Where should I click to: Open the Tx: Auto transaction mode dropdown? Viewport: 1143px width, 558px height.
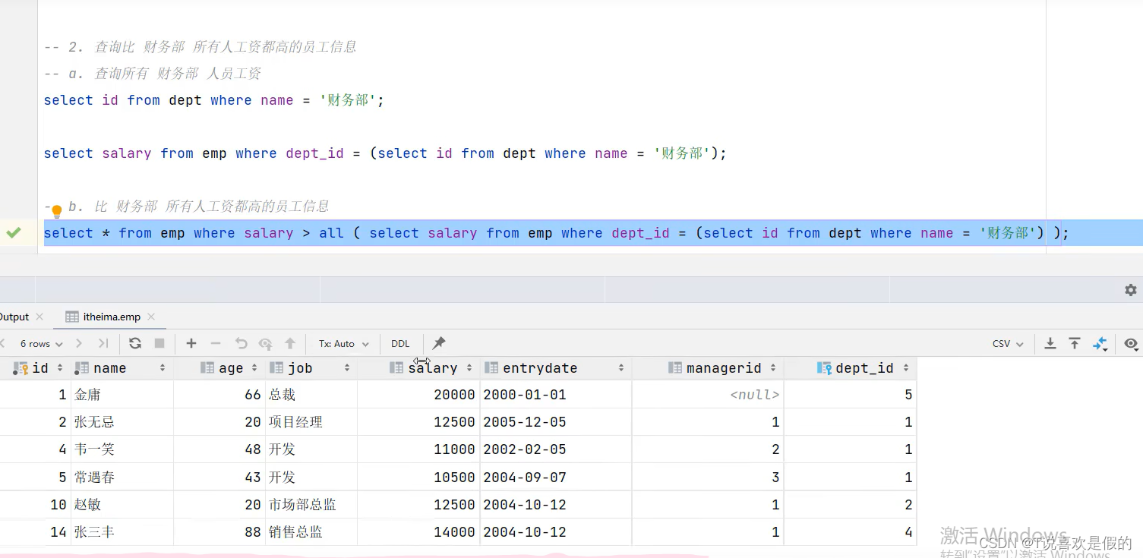344,344
